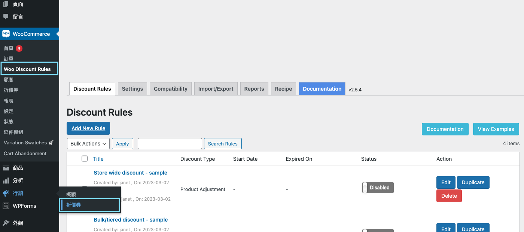Screen dimensions: 524x232
Task: Click the Status column header
Action: click(369, 159)
